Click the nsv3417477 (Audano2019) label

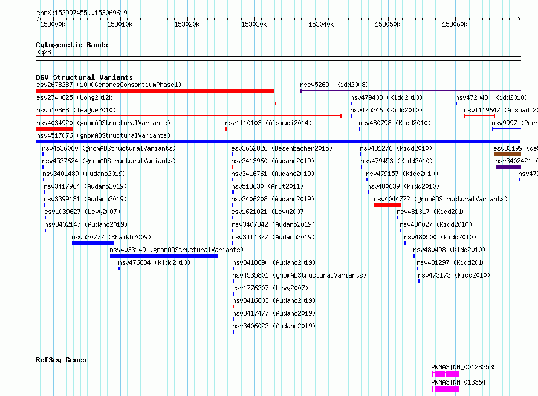[274, 313]
